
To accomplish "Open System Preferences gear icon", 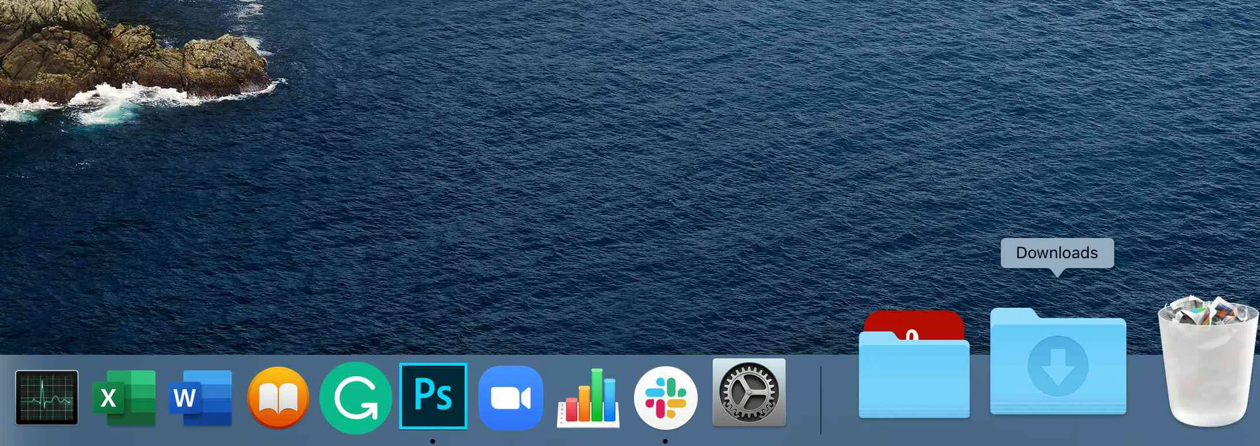I will pos(749,393).
